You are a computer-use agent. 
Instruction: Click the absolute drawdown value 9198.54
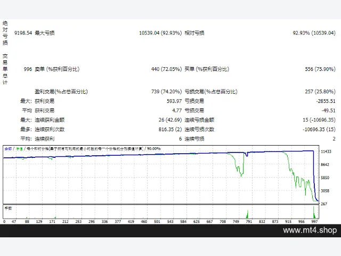[x=23, y=33]
